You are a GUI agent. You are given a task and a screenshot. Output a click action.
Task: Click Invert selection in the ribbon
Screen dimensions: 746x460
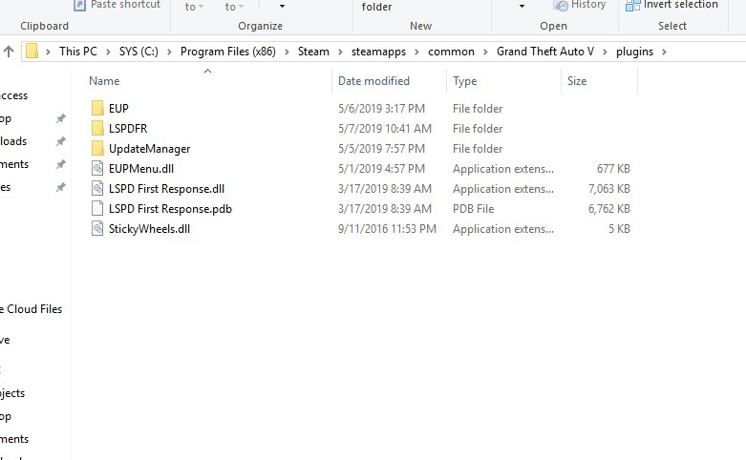click(x=671, y=5)
